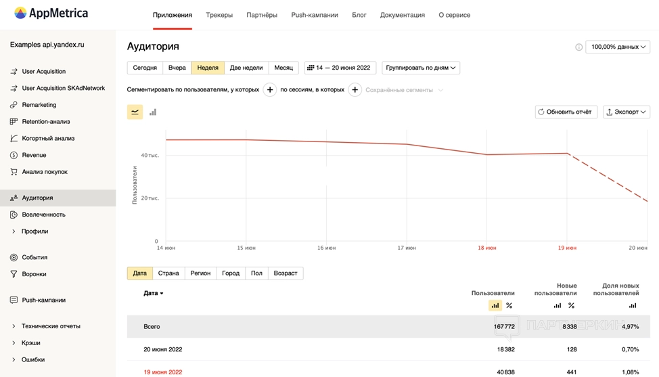Select the Месяц period option
Image resolution: width=659 pixels, height=377 pixels.
283,68
